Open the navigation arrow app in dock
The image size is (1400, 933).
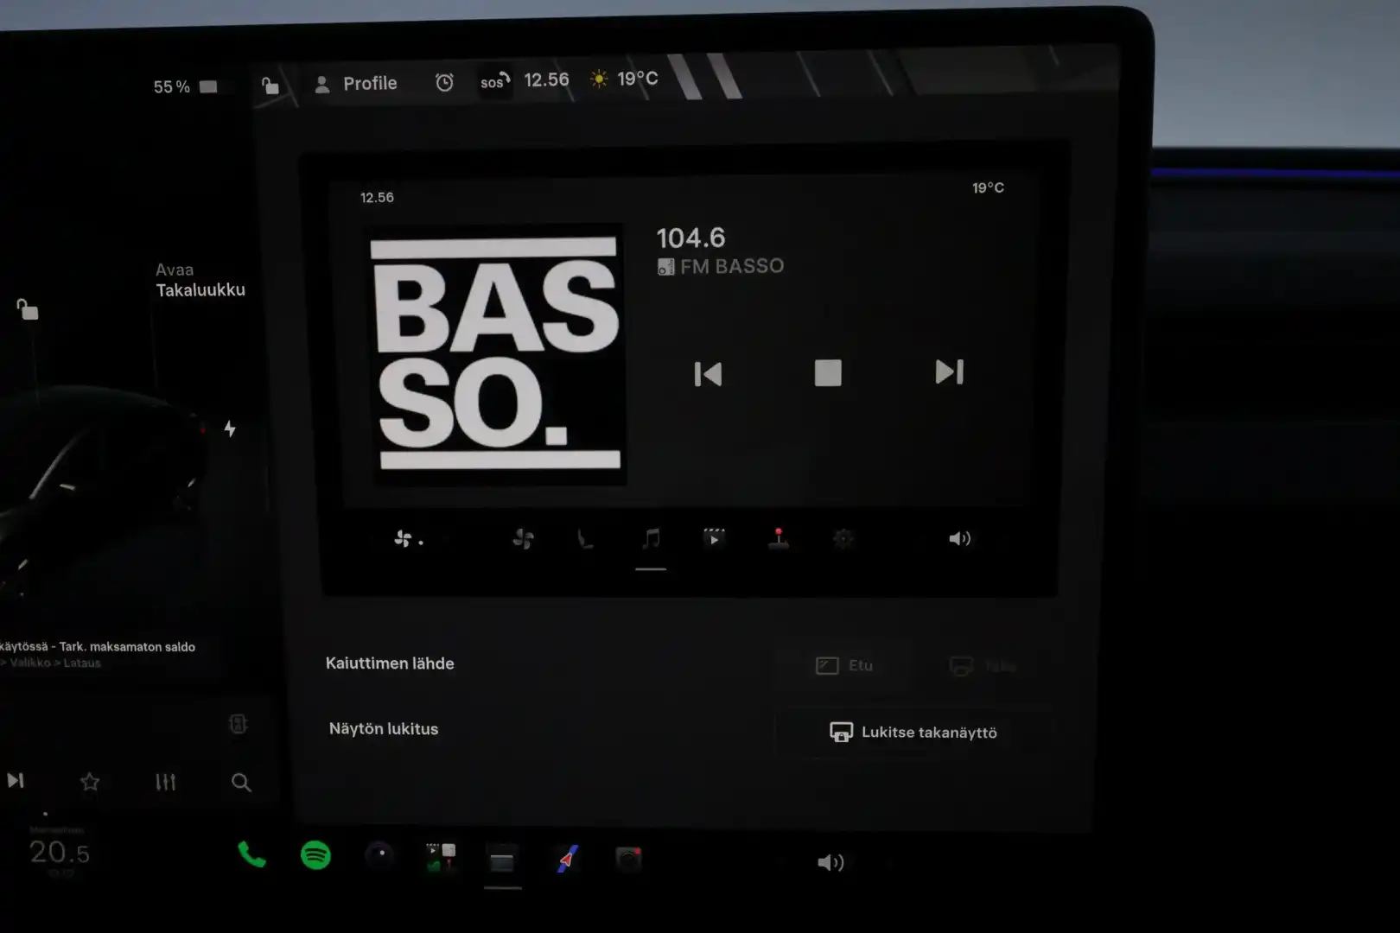(x=567, y=860)
